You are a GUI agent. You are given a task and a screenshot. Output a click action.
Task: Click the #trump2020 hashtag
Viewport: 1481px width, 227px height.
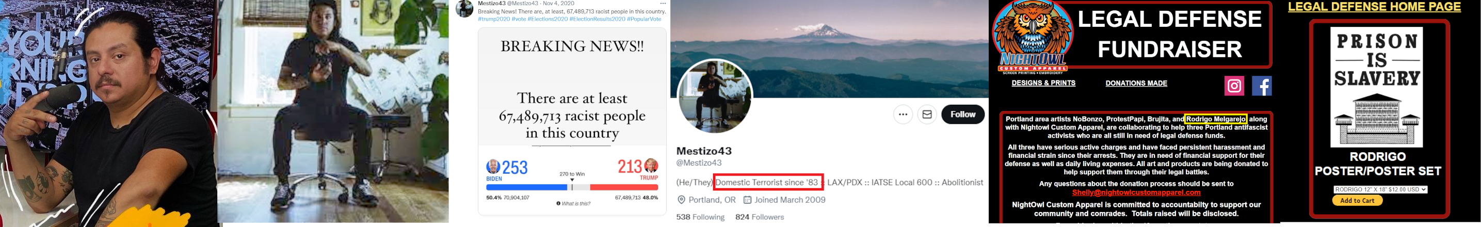pyautogui.click(x=494, y=19)
